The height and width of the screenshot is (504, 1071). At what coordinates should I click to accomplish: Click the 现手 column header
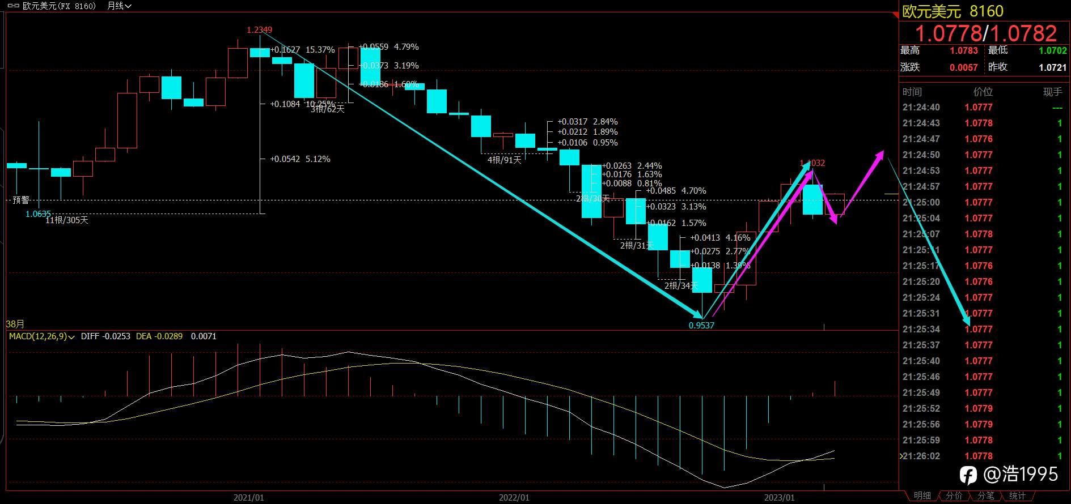point(1053,92)
